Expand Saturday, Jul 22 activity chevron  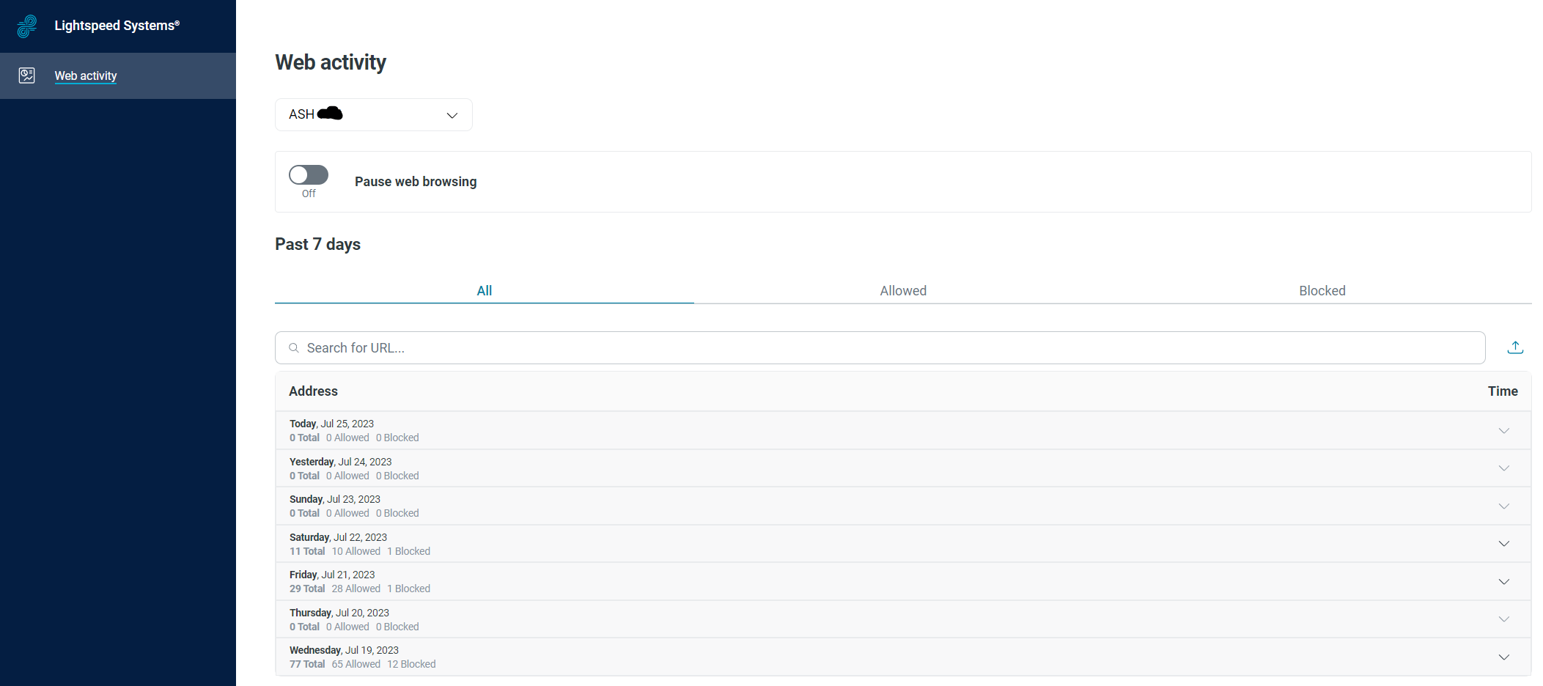click(1503, 544)
